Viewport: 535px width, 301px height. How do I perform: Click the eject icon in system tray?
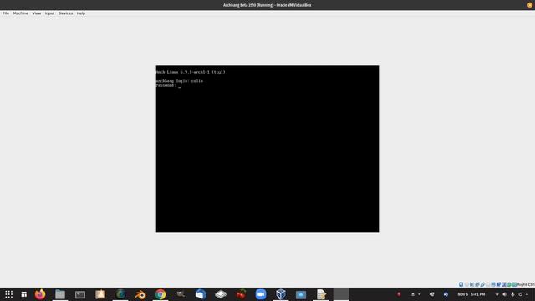[x=413, y=294]
